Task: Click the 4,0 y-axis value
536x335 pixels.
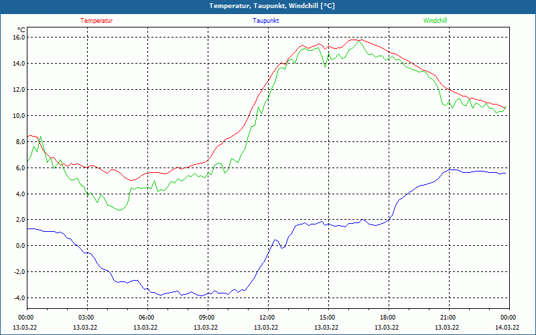Action: [x=20, y=194]
